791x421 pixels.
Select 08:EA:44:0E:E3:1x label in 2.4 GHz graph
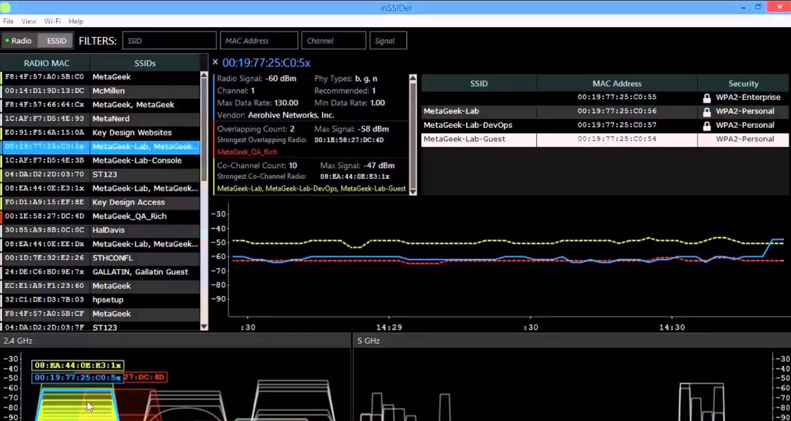pyautogui.click(x=78, y=365)
